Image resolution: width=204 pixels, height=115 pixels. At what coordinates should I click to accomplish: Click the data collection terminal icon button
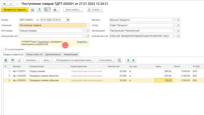[x=119, y=60]
